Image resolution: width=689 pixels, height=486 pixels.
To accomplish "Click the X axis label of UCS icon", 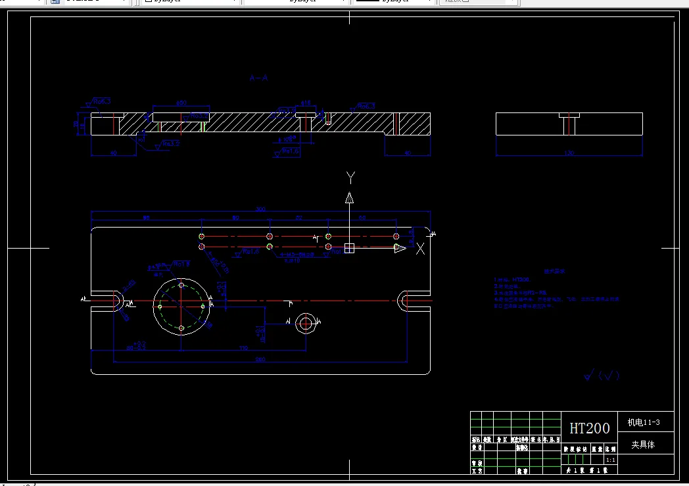I will click(421, 249).
